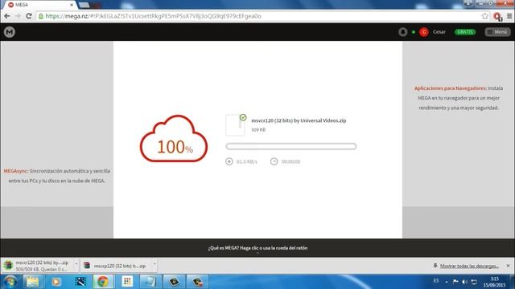Click the green padlock in the address bar
Image resolution: width=515 pixels, height=289 pixels.
41,16
